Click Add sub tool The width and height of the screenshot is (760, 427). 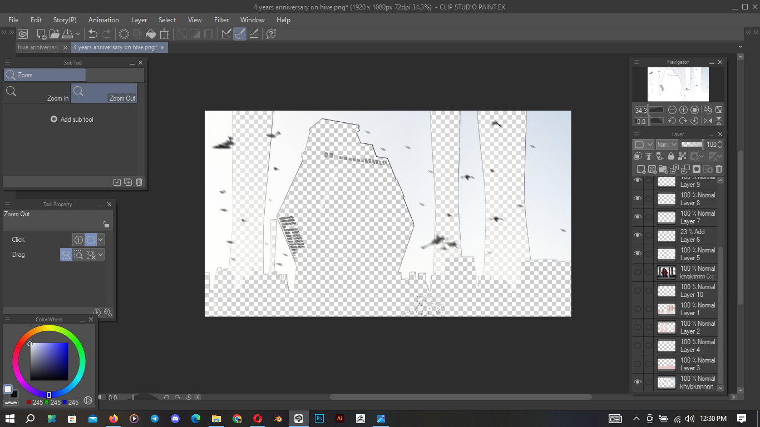pyautogui.click(x=72, y=120)
